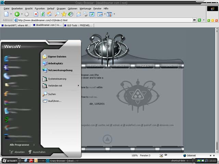Click the START button
Viewport: 219px width, 164px height.
[x=10, y=161]
